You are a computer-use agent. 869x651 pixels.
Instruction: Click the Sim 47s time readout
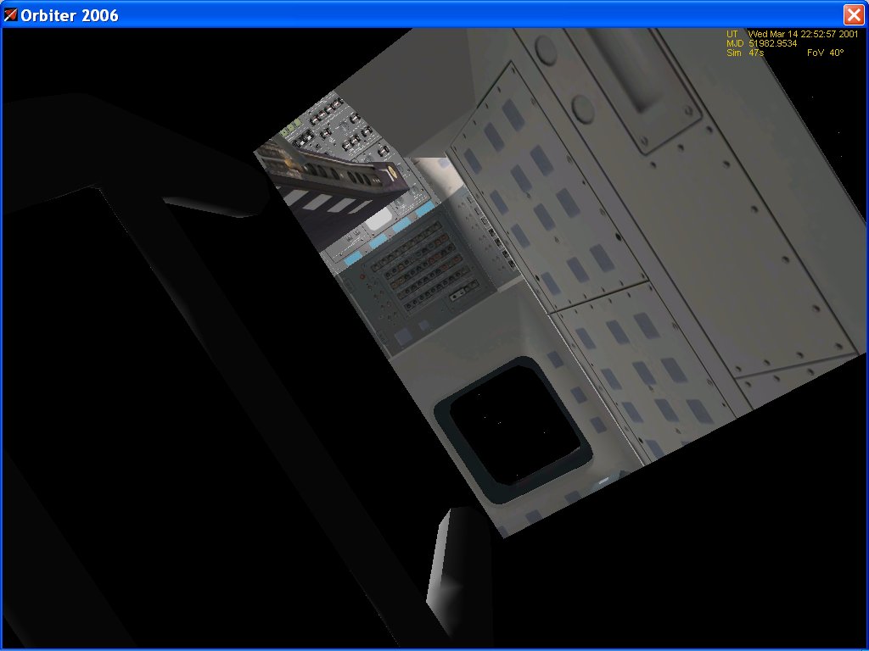click(x=745, y=53)
